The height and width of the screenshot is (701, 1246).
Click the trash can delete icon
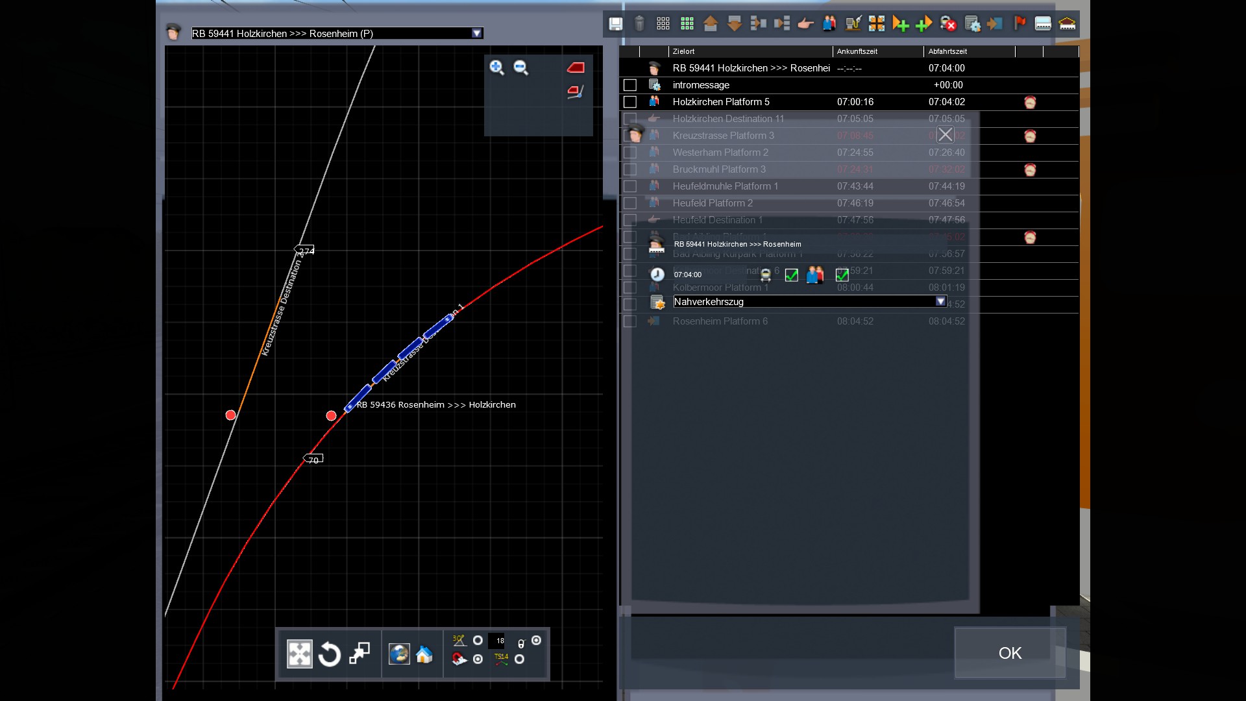point(639,24)
